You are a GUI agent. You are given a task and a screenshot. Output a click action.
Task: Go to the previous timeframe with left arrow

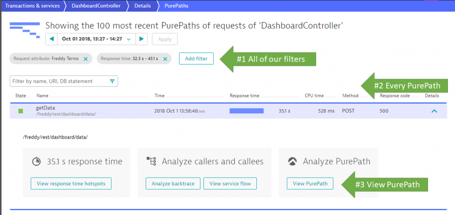coord(52,39)
